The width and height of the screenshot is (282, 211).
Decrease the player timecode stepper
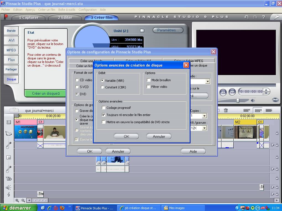coord(266,93)
